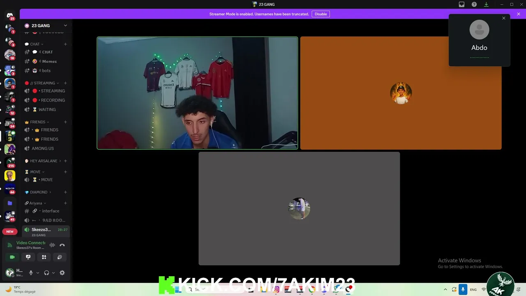Add channel to // STREAMING category
526x296 pixels.
click(x=65, y=83)
